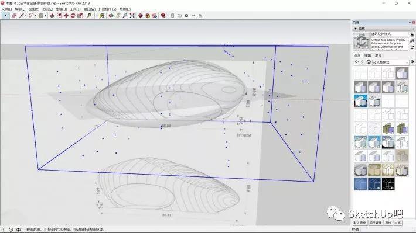This screenshot has width=416, height=233.
Task: Pick the Push/Pull tool
Action: point(52,16)
